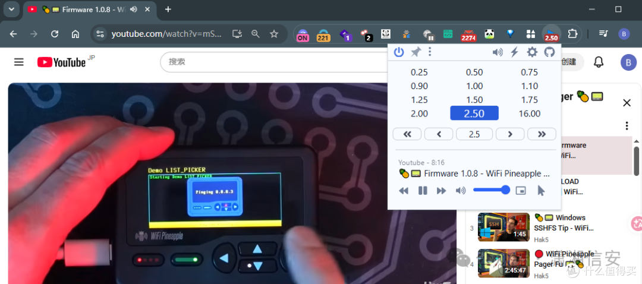Pause the video from popup controls
Screen dimensions: 642x284
(423, 191)
